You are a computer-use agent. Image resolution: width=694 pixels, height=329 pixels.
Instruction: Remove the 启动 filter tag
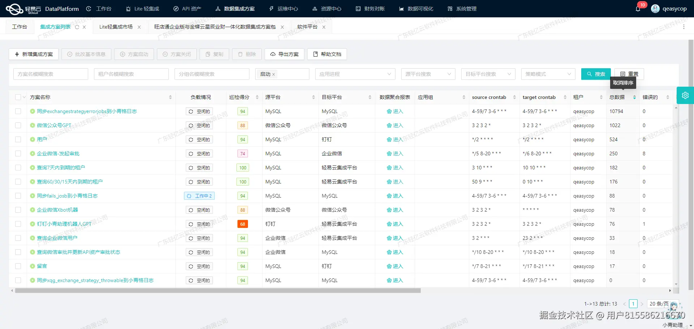[x=274, y=74]
